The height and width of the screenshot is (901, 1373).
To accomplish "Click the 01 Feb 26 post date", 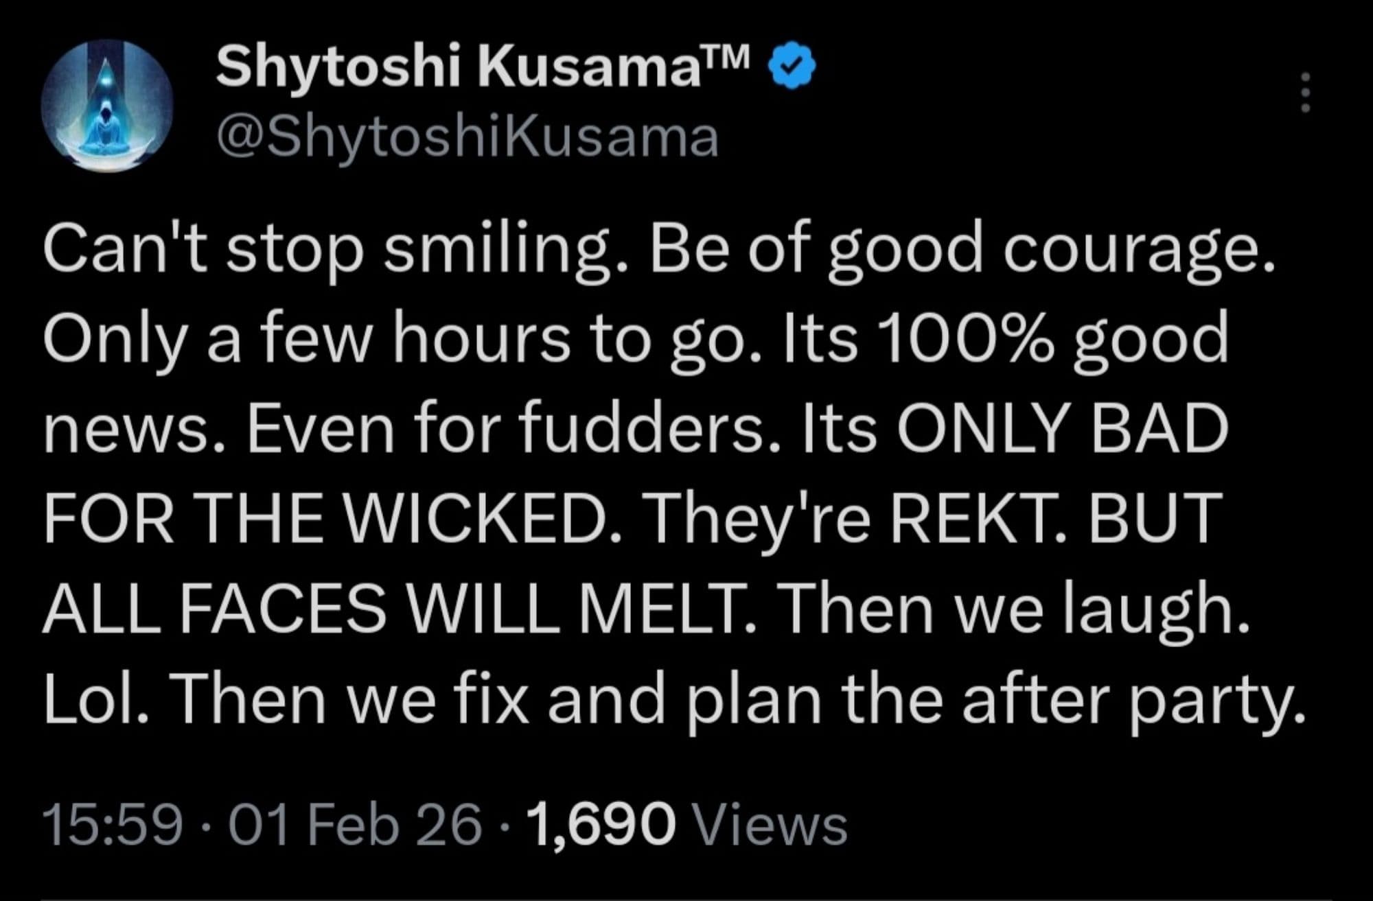I will 356,823.
